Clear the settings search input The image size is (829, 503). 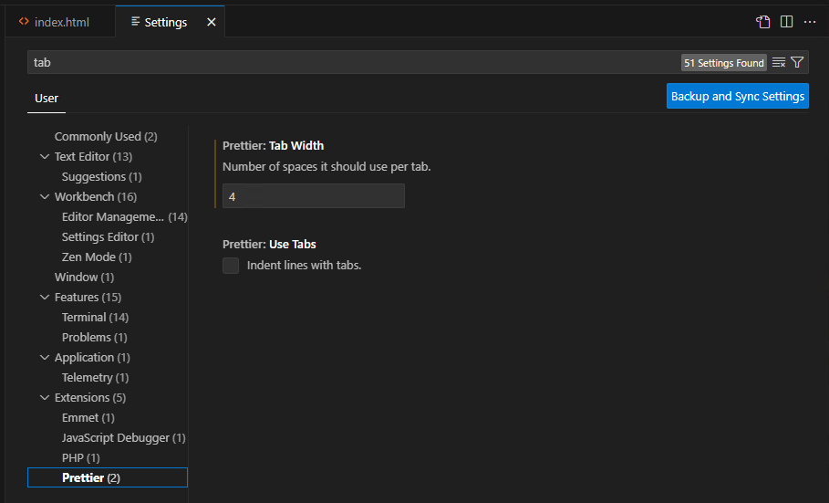(x=779, y=62)
